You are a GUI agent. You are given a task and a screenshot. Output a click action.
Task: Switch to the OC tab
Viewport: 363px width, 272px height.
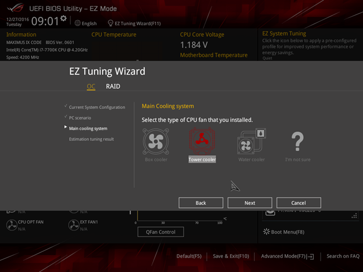click(91, 87)
